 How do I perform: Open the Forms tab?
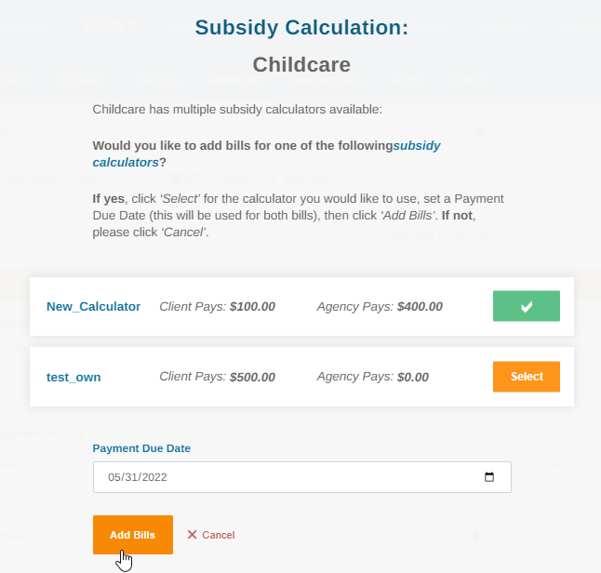(407, 80)
